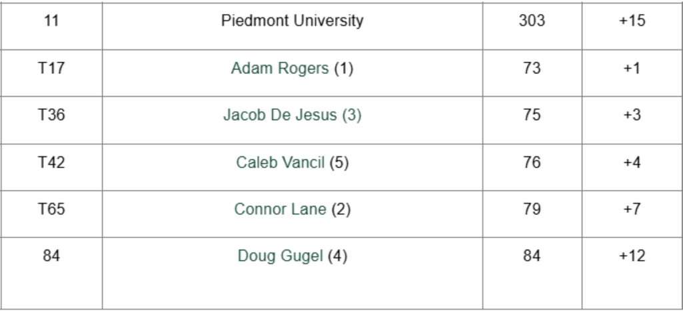The width and height of the screenshot is (683, 311).
Task: Click Doug Gugel's +12 to-par value
Action: click(631, 256)
